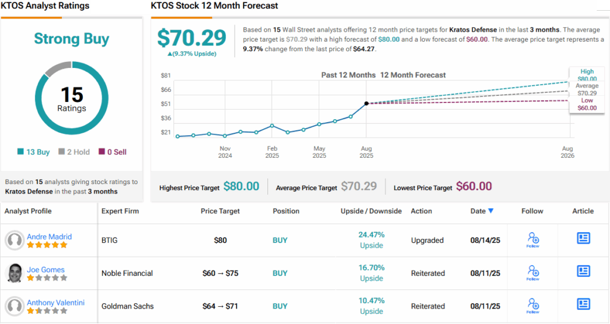Viewport: 610px width, 324px height.
Task: Click the $70.29 large price target
Action: coord(191,38)
